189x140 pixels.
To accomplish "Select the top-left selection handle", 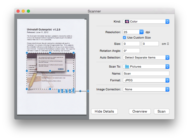I will 27,53.
